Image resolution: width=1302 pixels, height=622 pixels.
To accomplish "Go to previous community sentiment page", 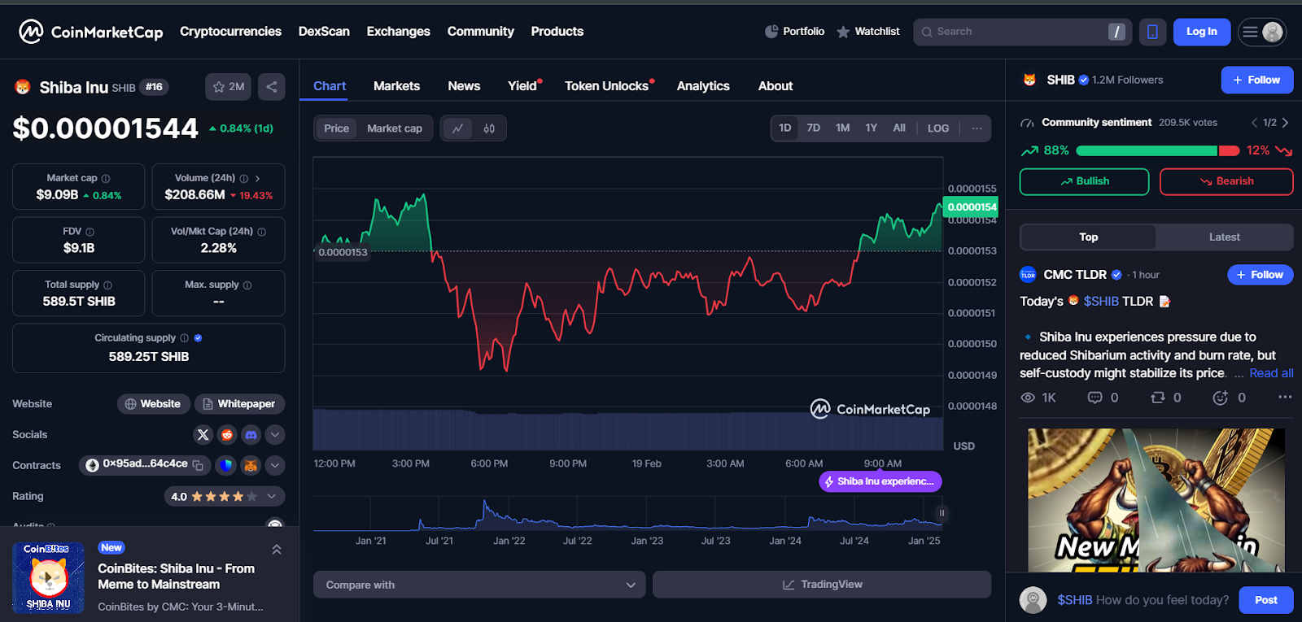I will click(1254, 123).
